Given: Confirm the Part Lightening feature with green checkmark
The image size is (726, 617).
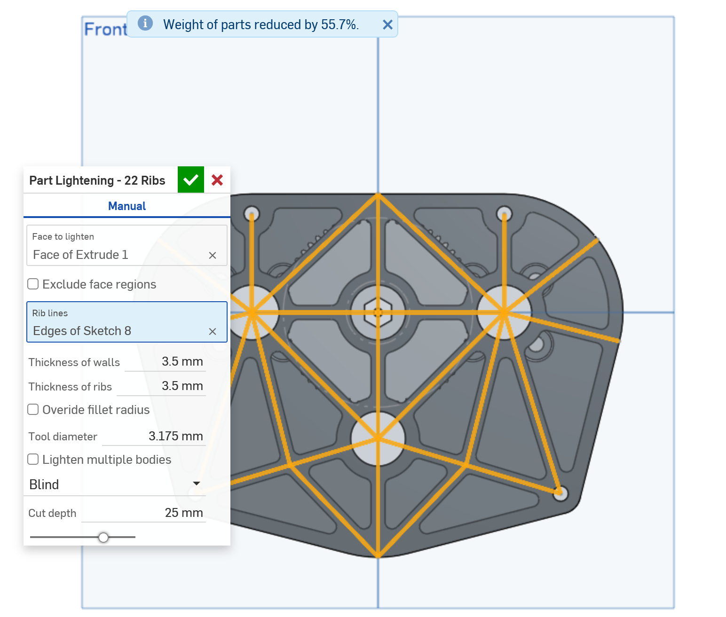Looking at the screenshot, I should click(x=190, y=180).
